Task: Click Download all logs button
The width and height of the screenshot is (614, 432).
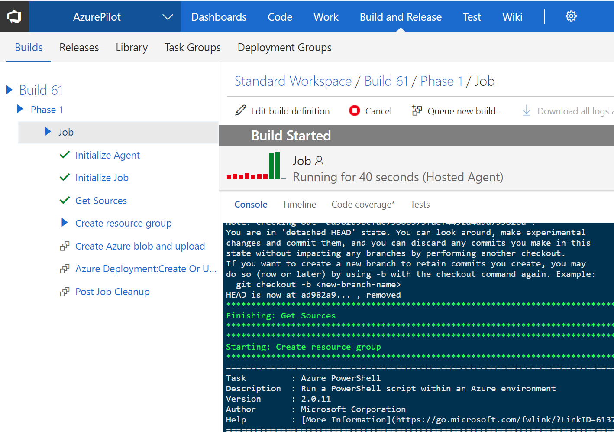Action: click(x=568, y=111)
